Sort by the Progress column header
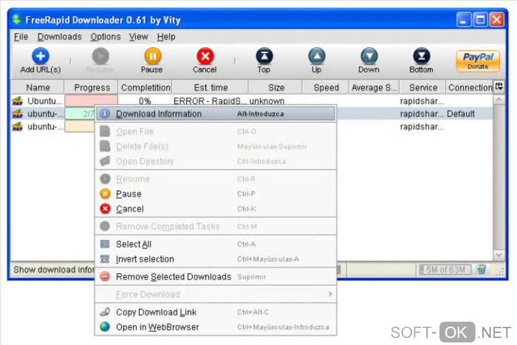The width and height of the screenshot is (517, 345). coord(91,87)
